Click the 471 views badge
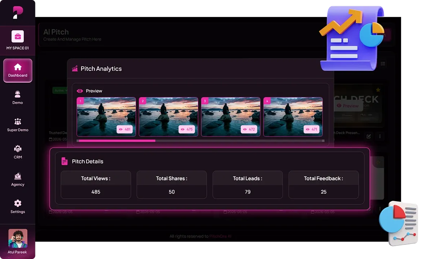 pos(311,129)
